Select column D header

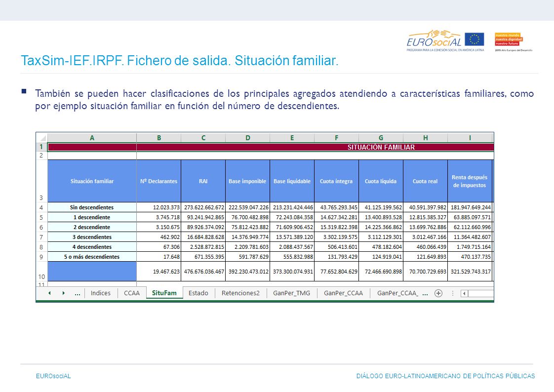tap(248, 138)
